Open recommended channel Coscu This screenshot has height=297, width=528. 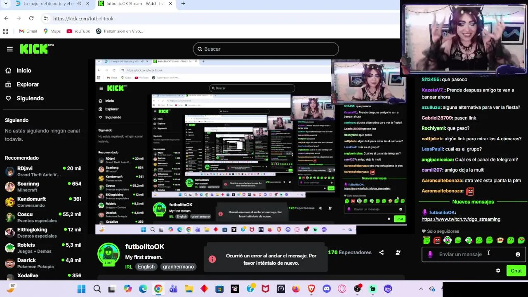click(x=43, y=217)
